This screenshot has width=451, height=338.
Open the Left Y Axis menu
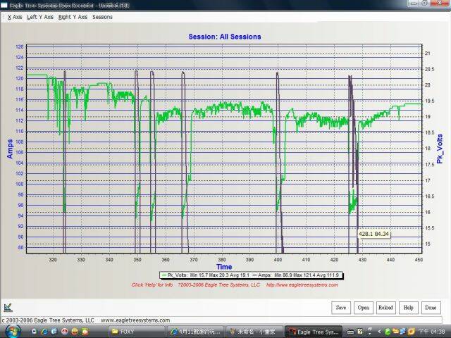click(40, 16)
